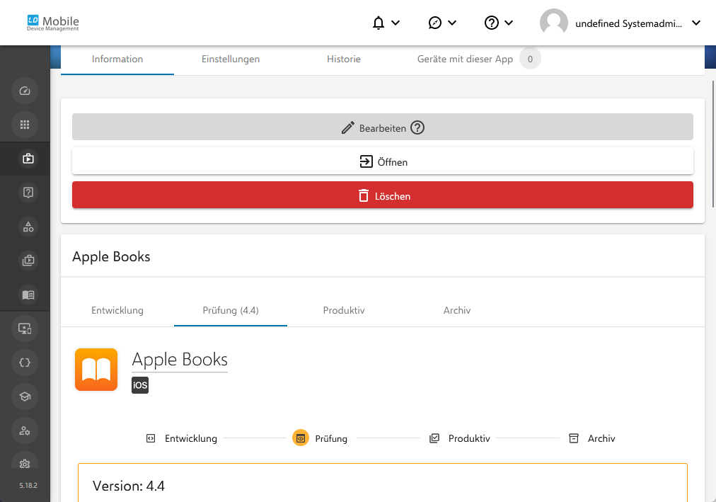The height and width of the screenshot is (502, 716).
Task: Click the Apple Books card heading
Action: (111, 257)
